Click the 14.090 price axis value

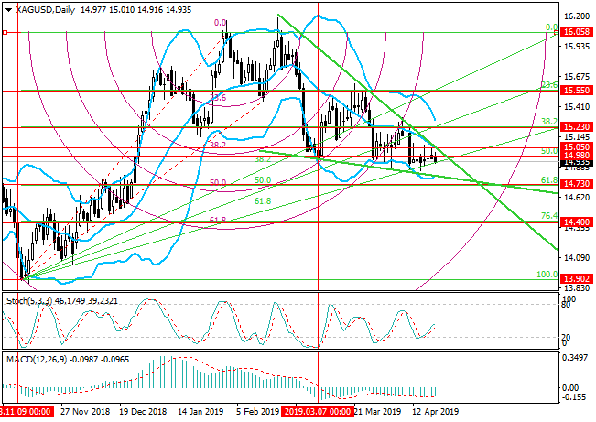coord(576,258)
